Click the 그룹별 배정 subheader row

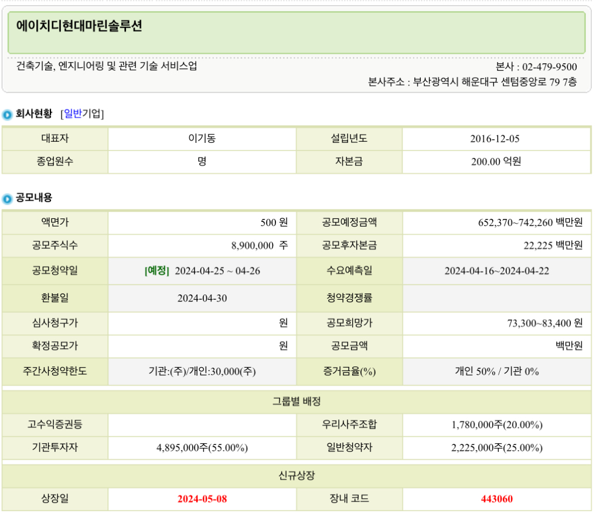click(x=297, y=402)
